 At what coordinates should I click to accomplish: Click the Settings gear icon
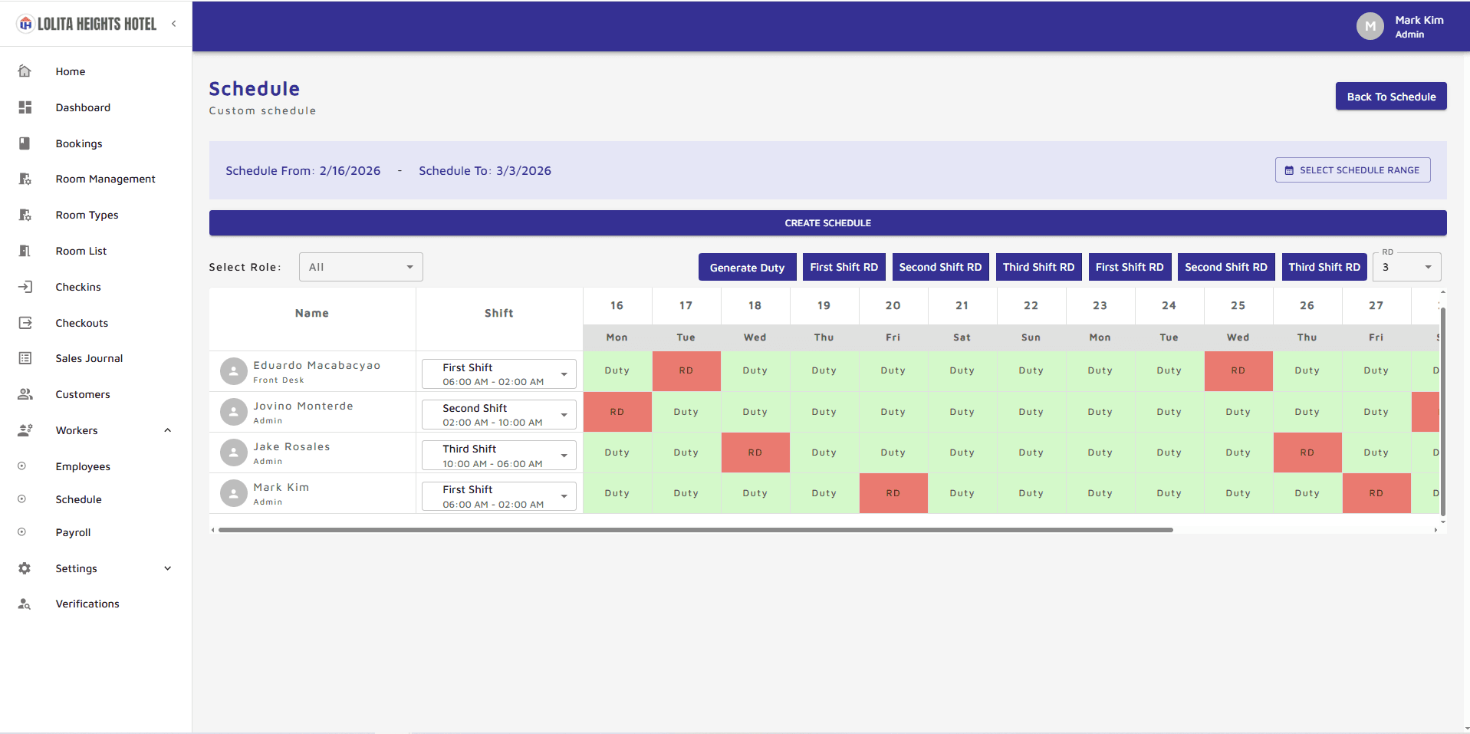25,568
